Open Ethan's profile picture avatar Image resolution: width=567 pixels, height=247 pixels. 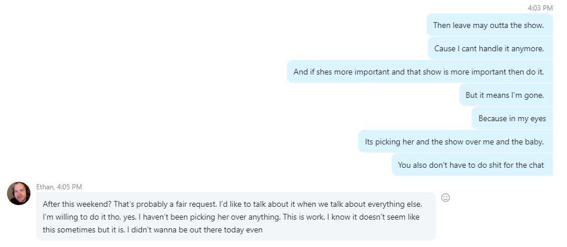click(19, 193)
